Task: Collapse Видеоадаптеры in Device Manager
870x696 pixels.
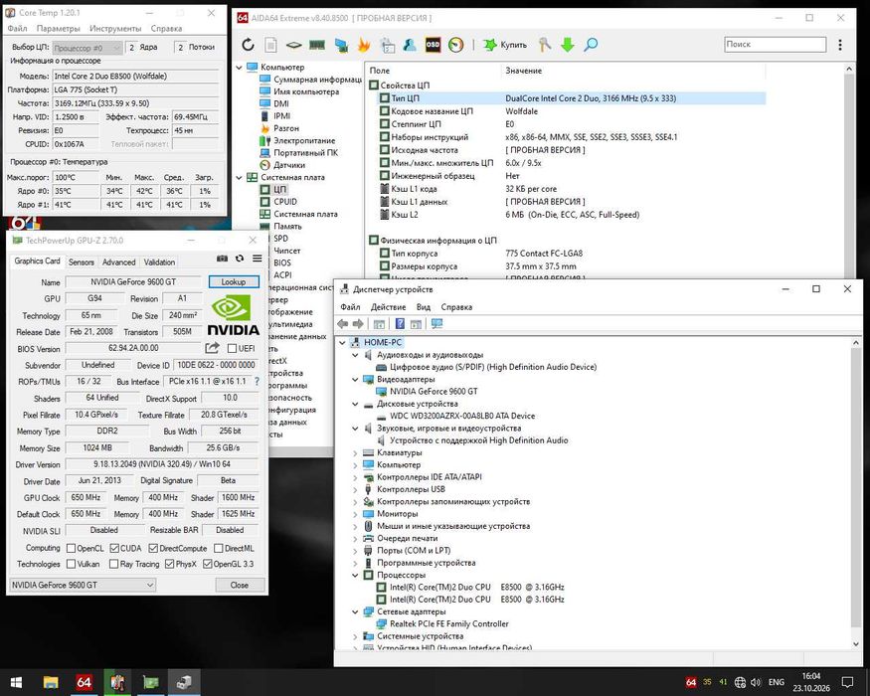Action: (x=355, y=380)
